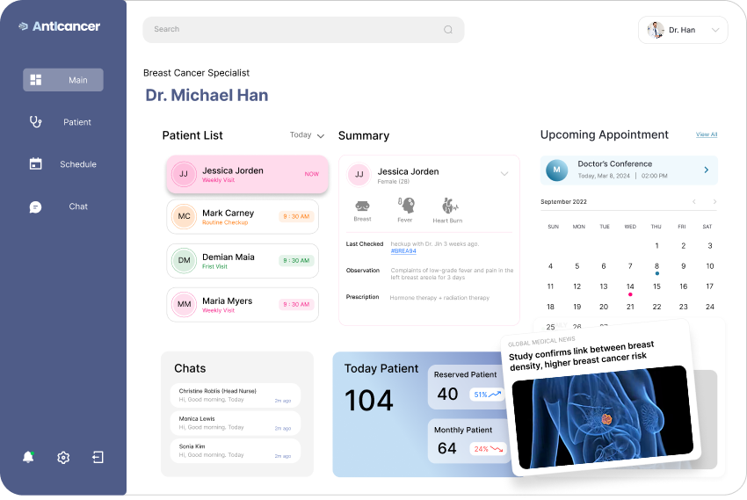Select patient Demian Maia
Image resolution: width=747 pixels, height=500 pixels.
(243, 260)
